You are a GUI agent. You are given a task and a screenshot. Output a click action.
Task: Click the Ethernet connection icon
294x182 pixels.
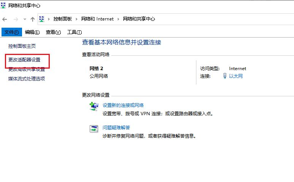225,76
